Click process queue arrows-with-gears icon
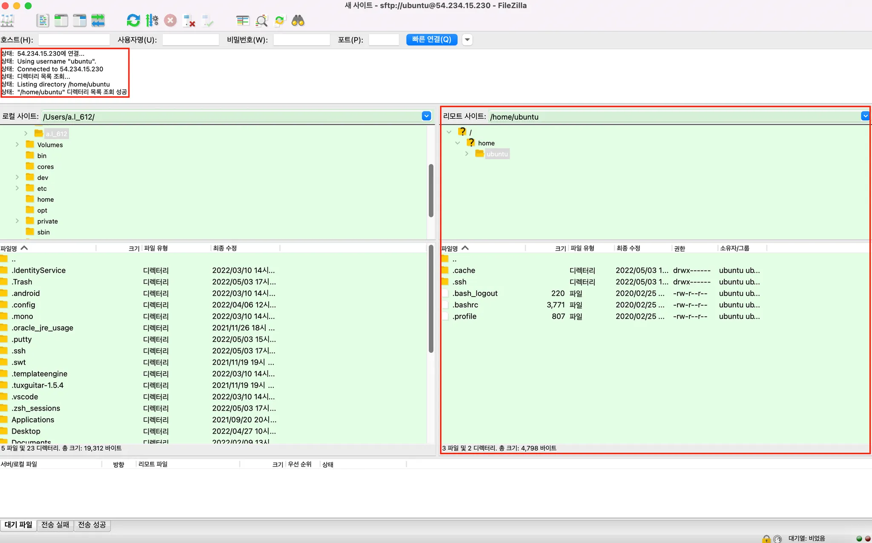872x543 pixels. (152, 20)
